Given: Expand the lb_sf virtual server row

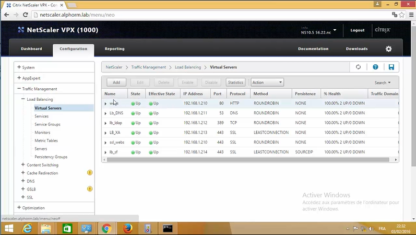Looking at the screenshot, I should pyautogui.click(x=105, y=152).
